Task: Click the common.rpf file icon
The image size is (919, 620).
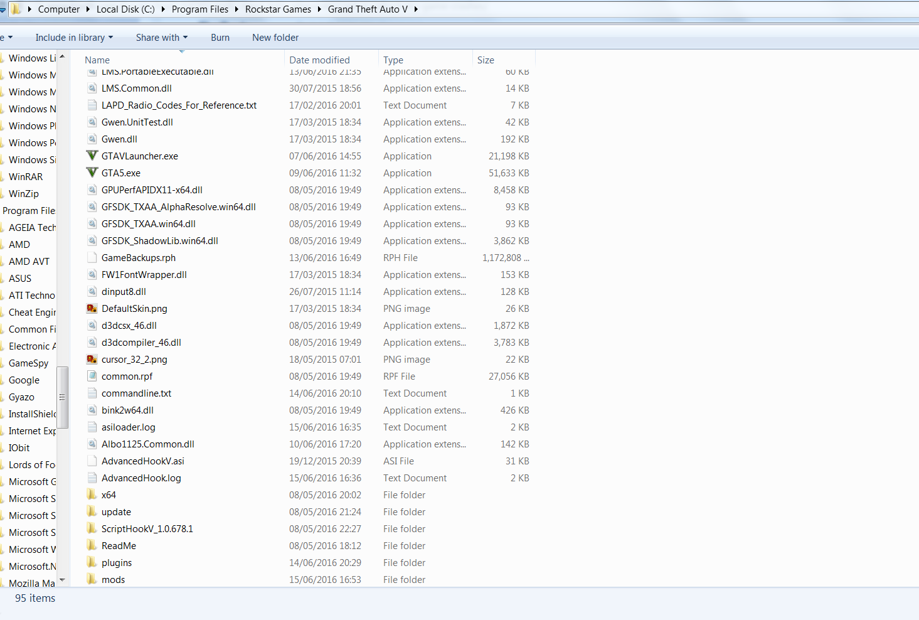Action: 92,376
